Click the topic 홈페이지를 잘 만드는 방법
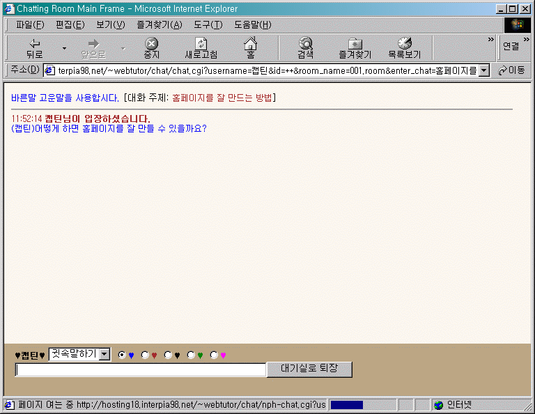This screenshot has width=535, height=414. click(x=222, y=98)
